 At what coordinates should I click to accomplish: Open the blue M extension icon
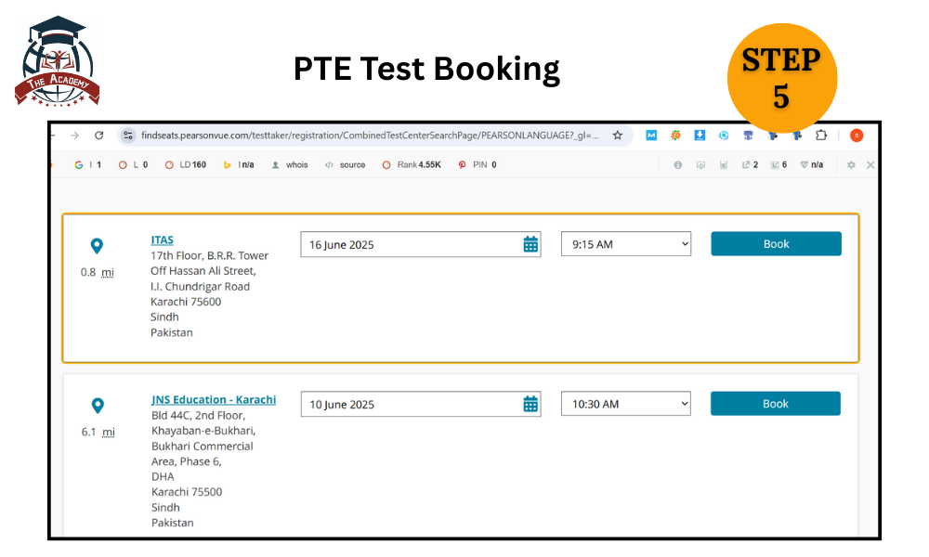point(651,136)
